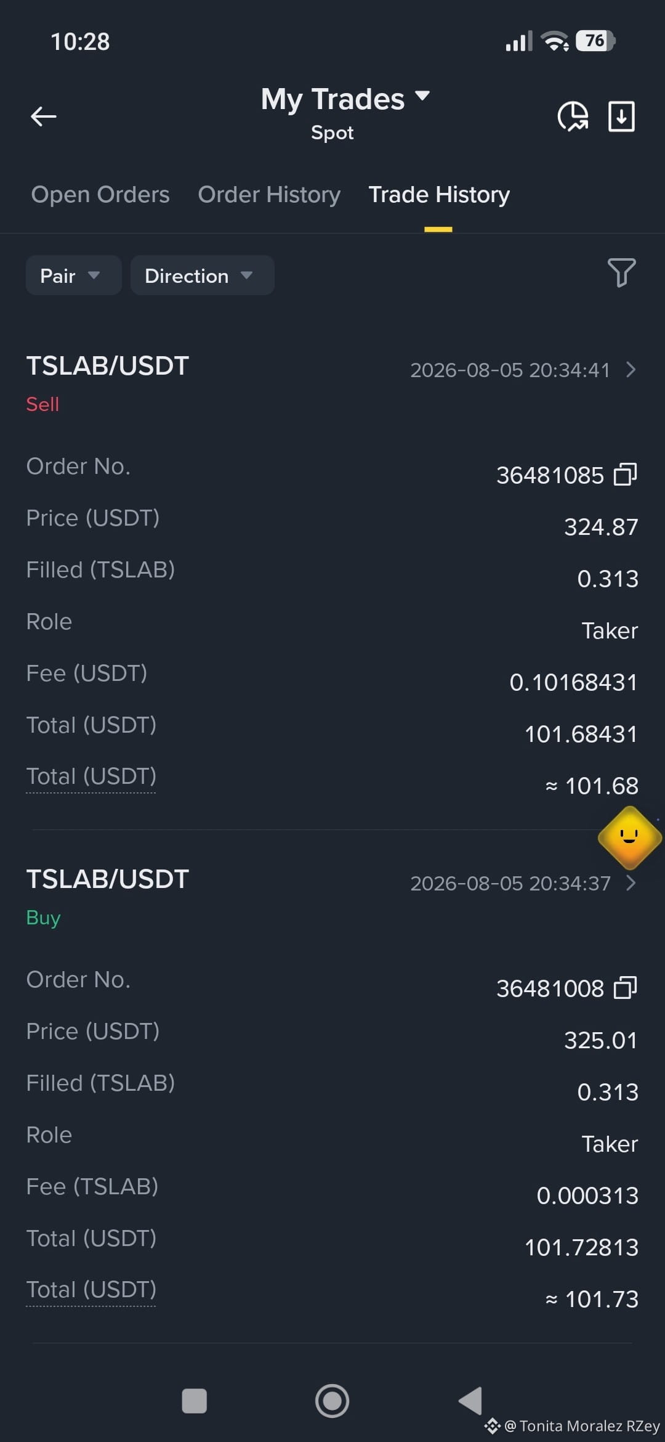Select the Trade History tab
Viewport: 665px width, 1442px height.
click(439, 195)
